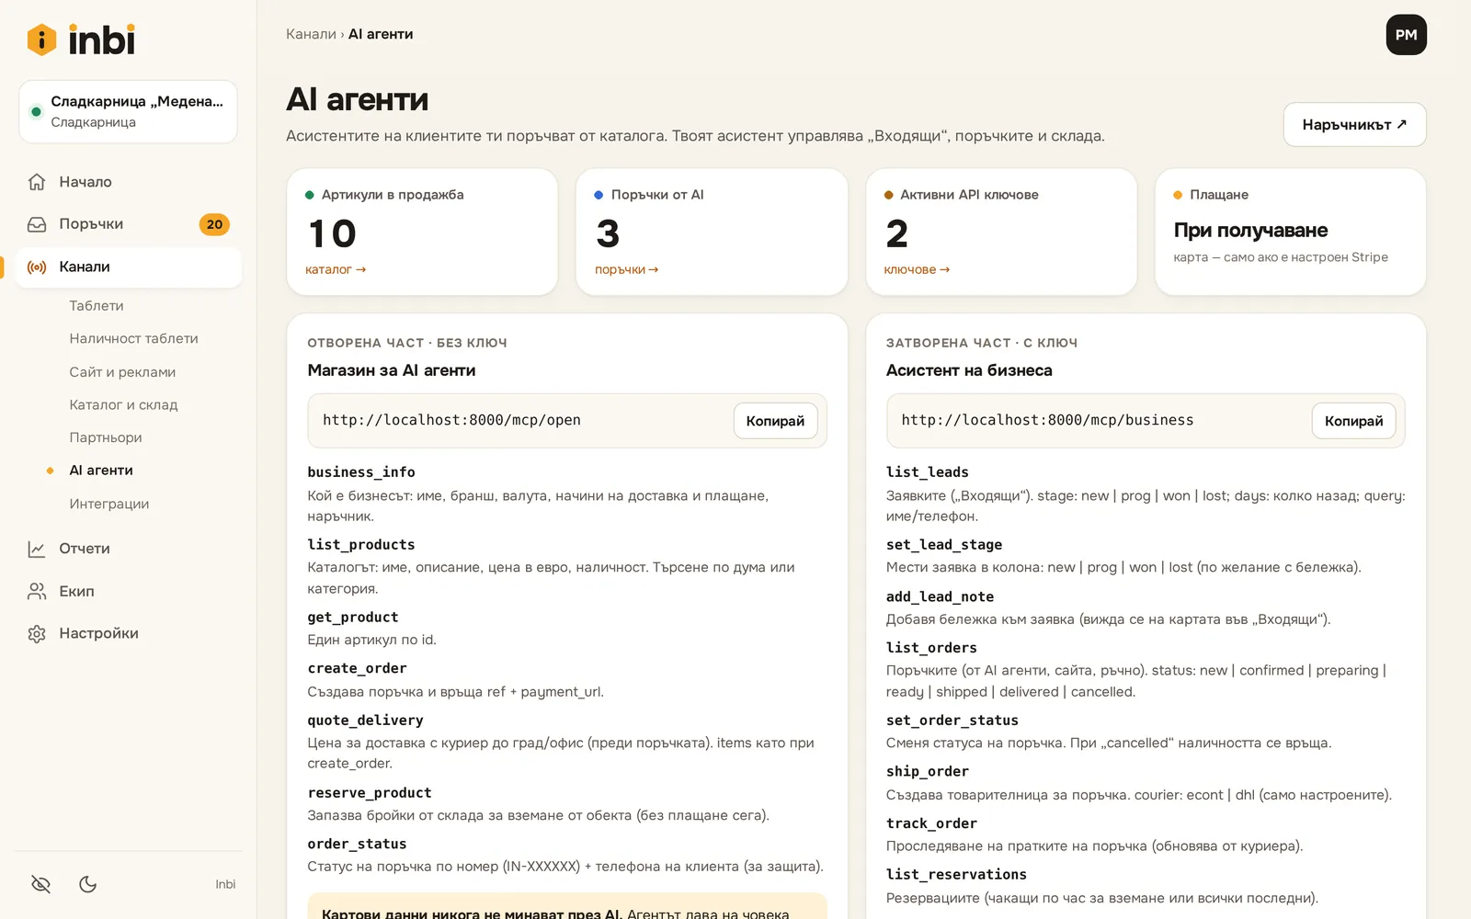
Task: Go to Каталог и склад submenu
Action: click(x=123, y=405)
